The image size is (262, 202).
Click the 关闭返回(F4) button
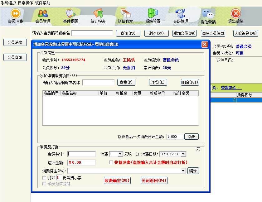(x=154, y=180)
